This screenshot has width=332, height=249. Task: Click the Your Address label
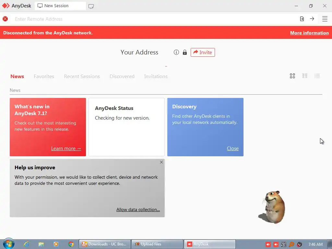click(x=139, y=52)
